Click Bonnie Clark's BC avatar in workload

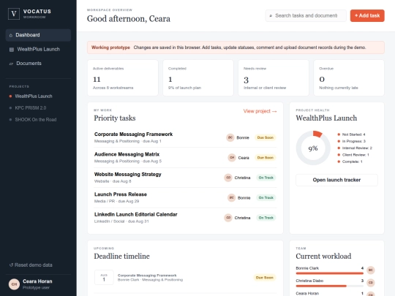371,270
